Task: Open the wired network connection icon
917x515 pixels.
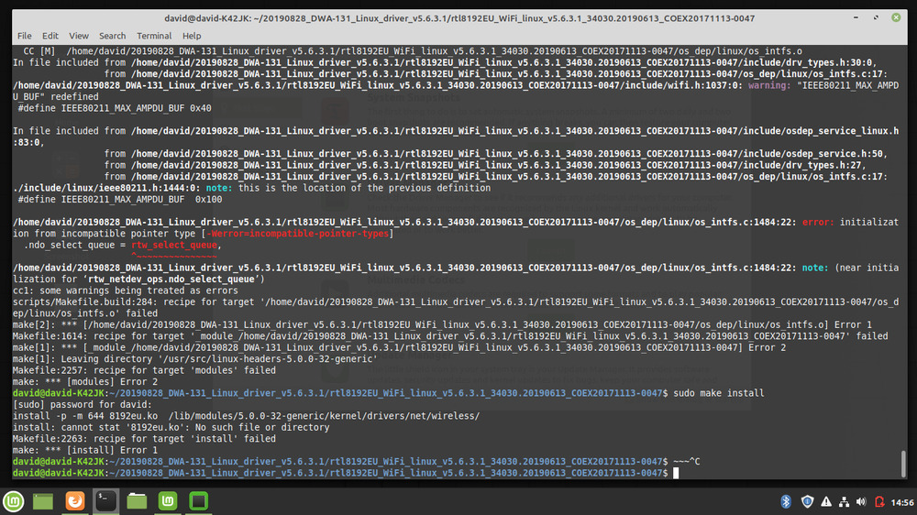Action: 843,501
